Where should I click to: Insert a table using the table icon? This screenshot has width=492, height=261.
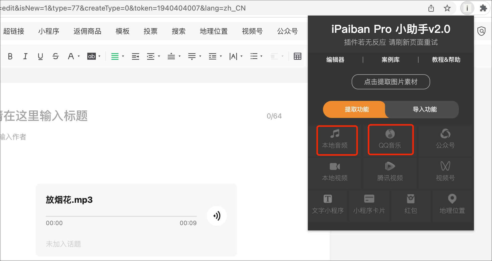pyautogui.click(x=297, y=56)
